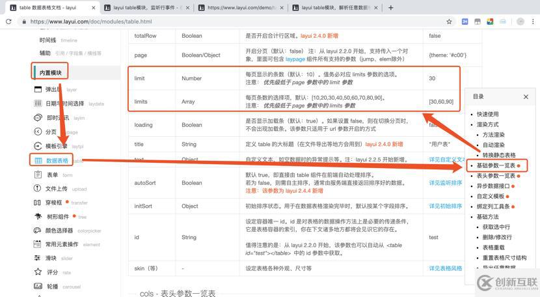Click the 文件上传 upload icon

pyautogui.click(x=37, y=188)
